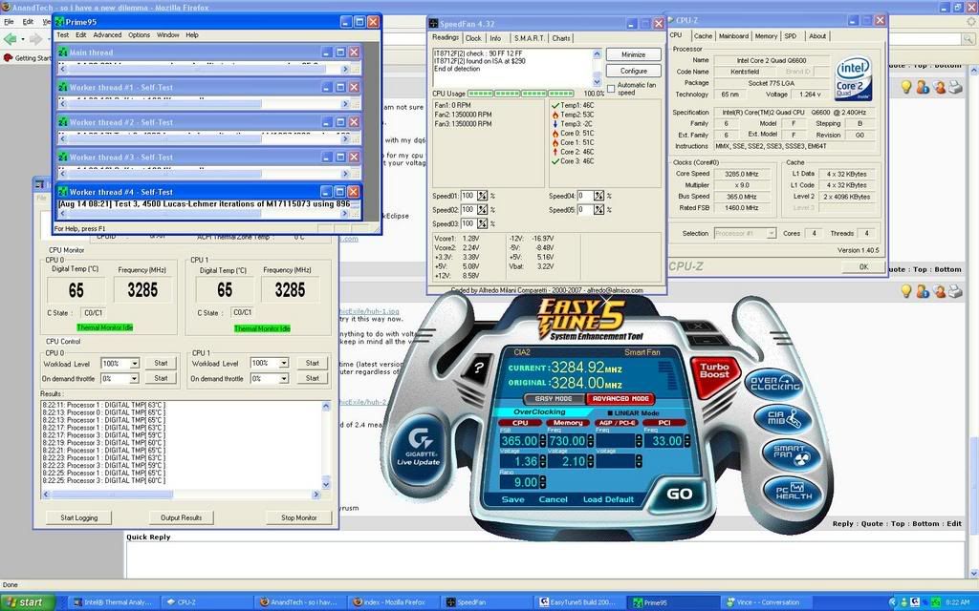979x611 pixels.
Task: Click the OK button in CPU-Z
Action: point(863,267)
